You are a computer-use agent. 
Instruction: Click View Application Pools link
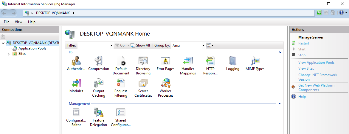(316, 63)
